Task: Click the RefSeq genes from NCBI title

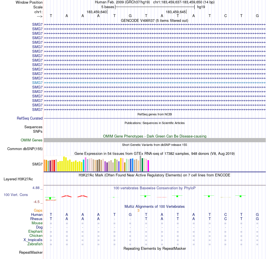Action: [155, 114]
